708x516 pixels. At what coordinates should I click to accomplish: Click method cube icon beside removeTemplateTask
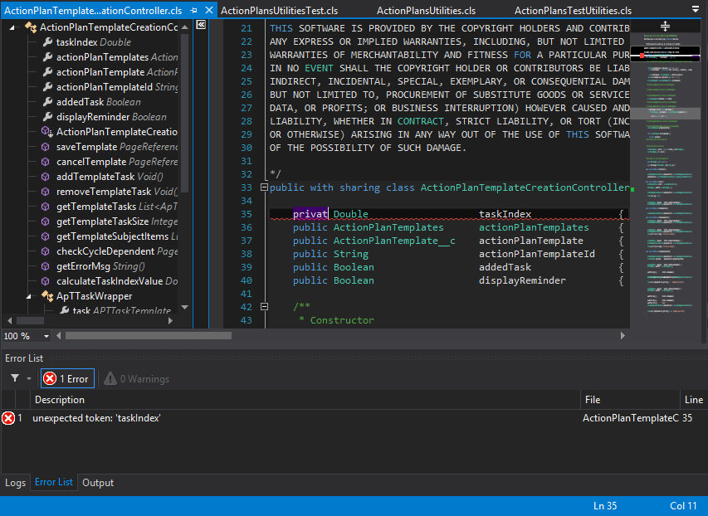(45, 192)
